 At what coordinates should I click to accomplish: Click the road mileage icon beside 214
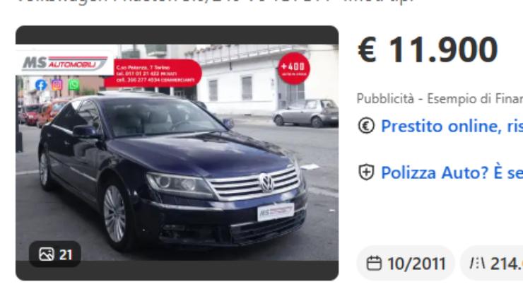pos(477,264)
